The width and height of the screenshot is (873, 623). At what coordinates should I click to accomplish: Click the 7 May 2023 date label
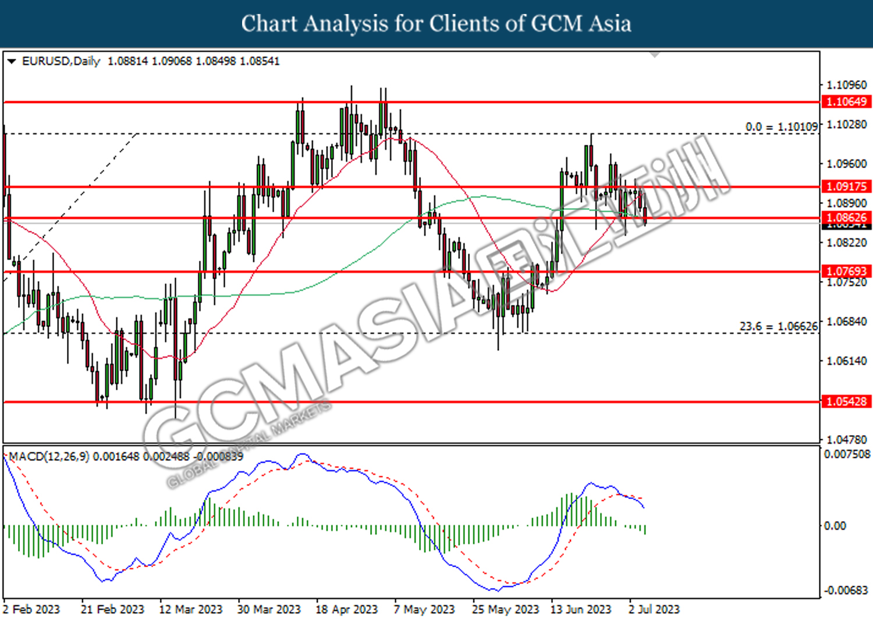(424, 609)
